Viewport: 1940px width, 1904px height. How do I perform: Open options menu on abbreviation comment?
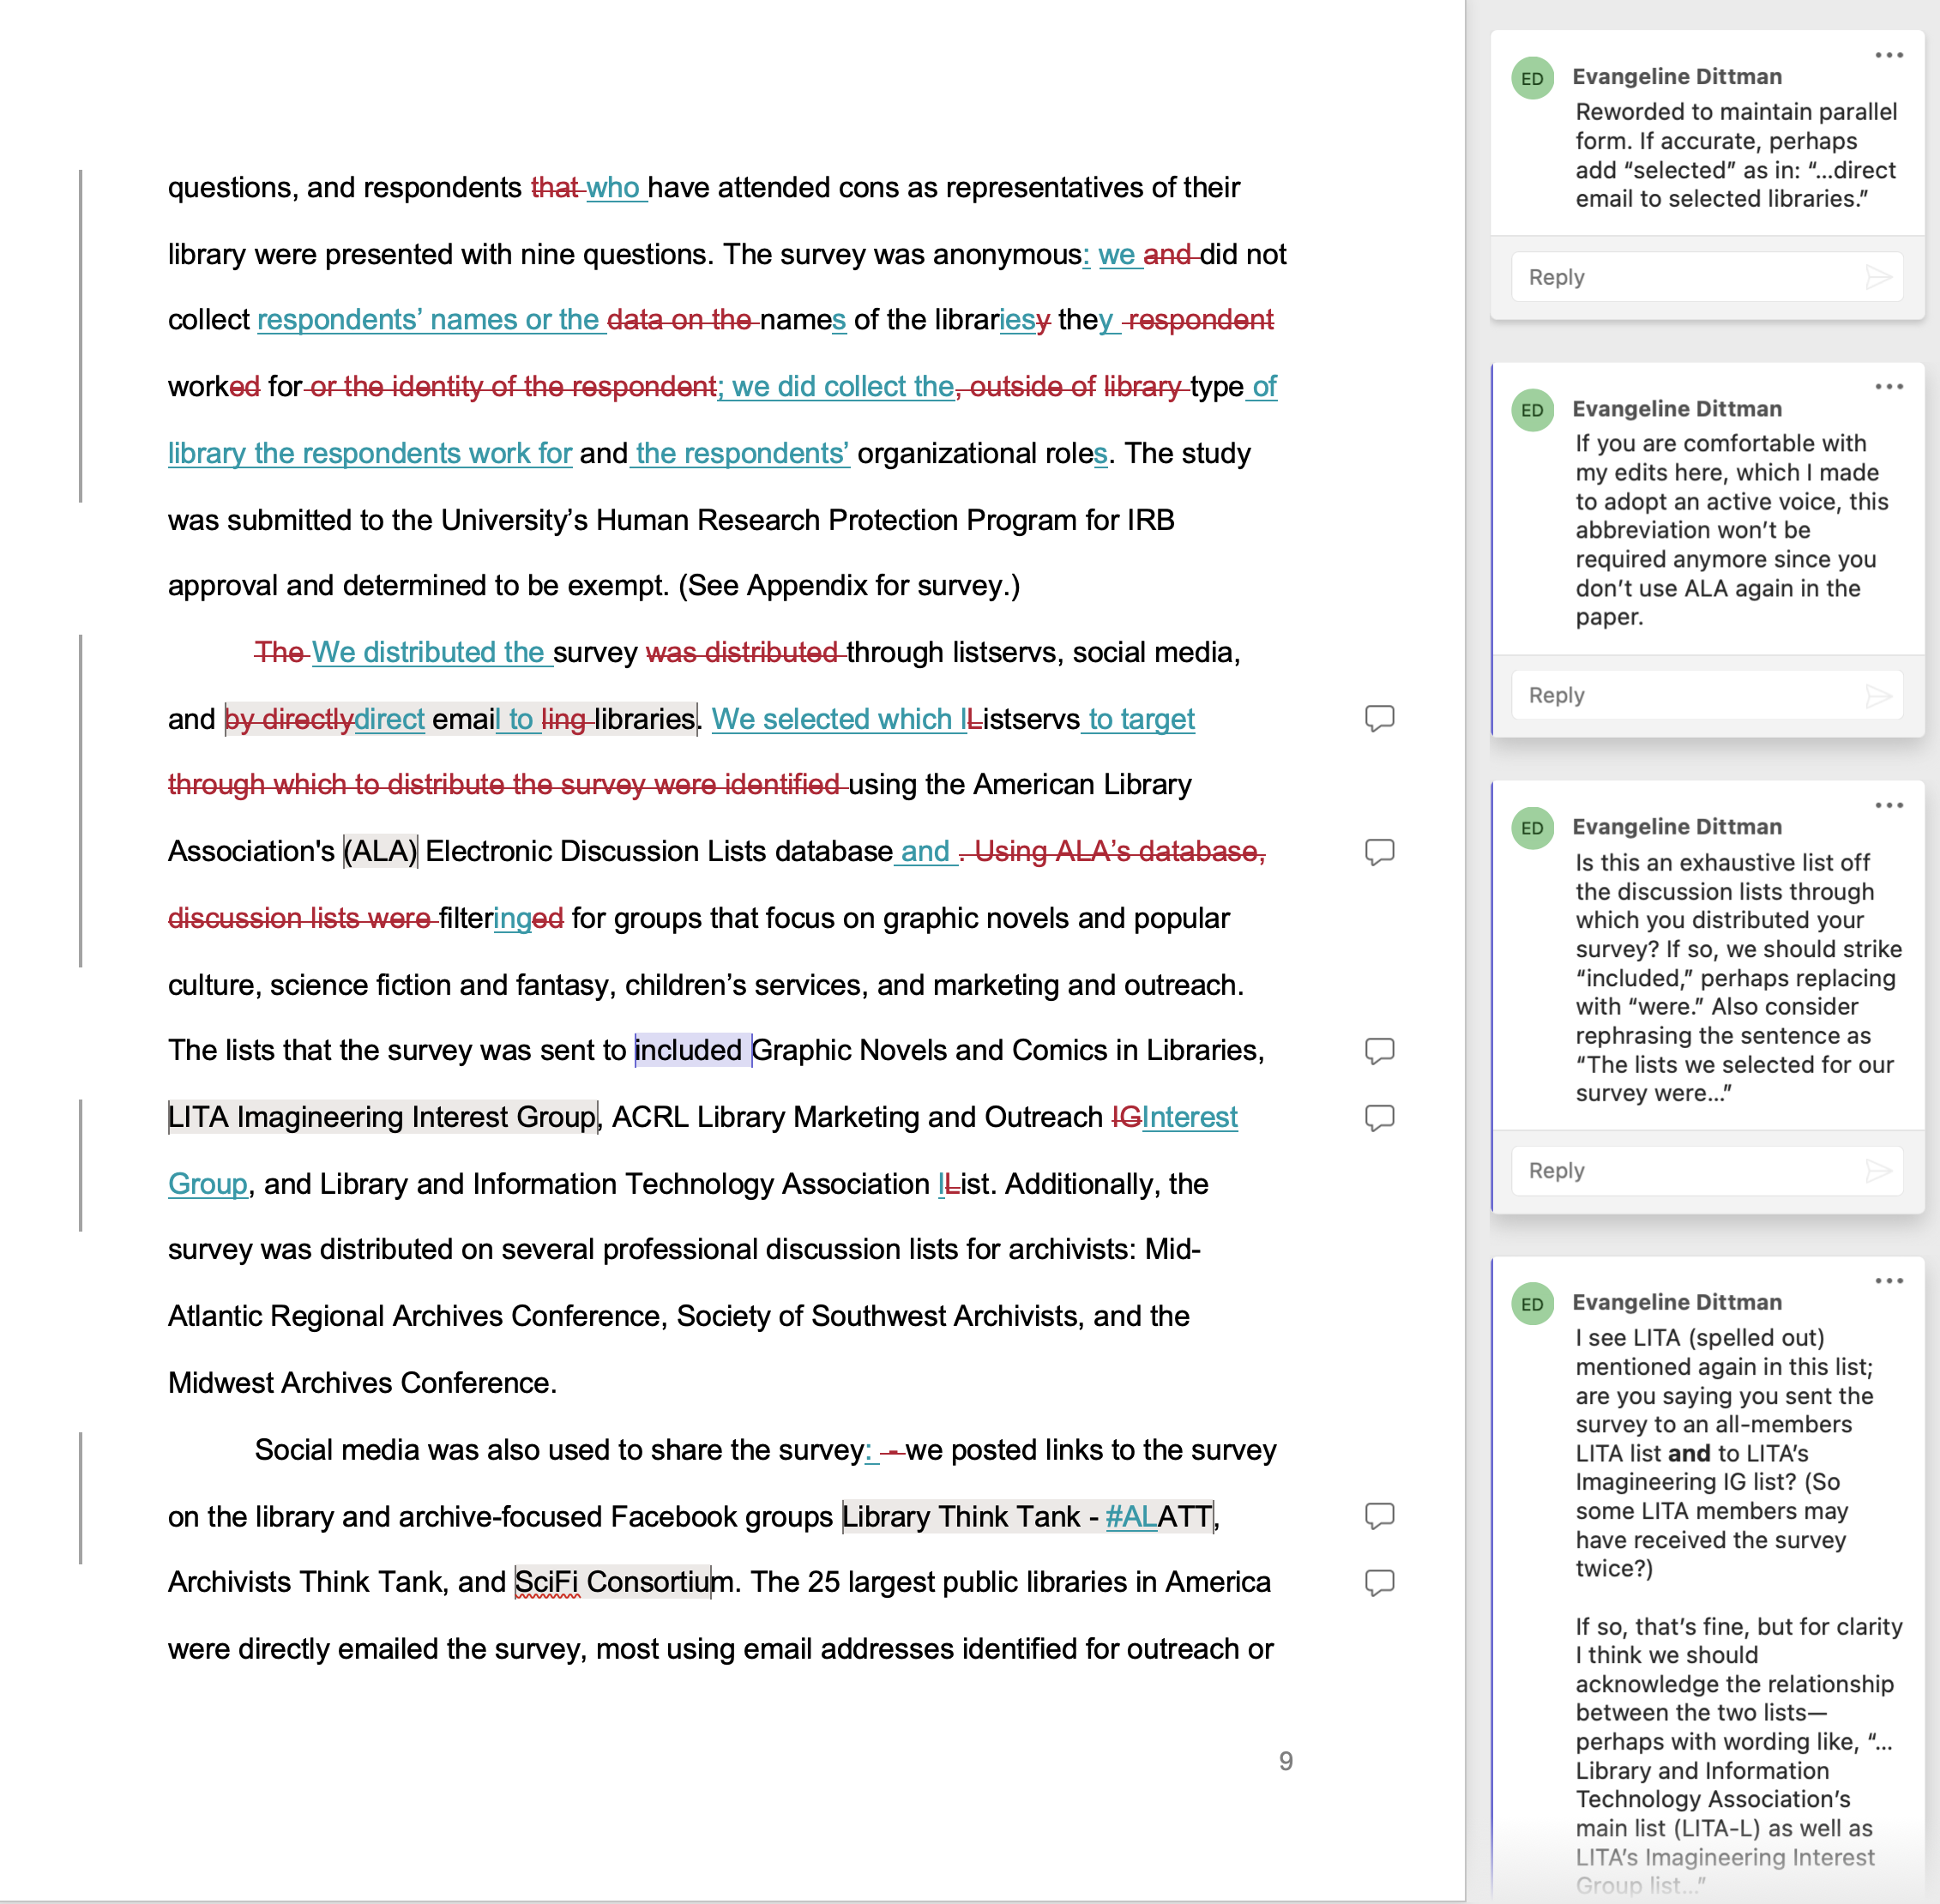[1888, 387]
